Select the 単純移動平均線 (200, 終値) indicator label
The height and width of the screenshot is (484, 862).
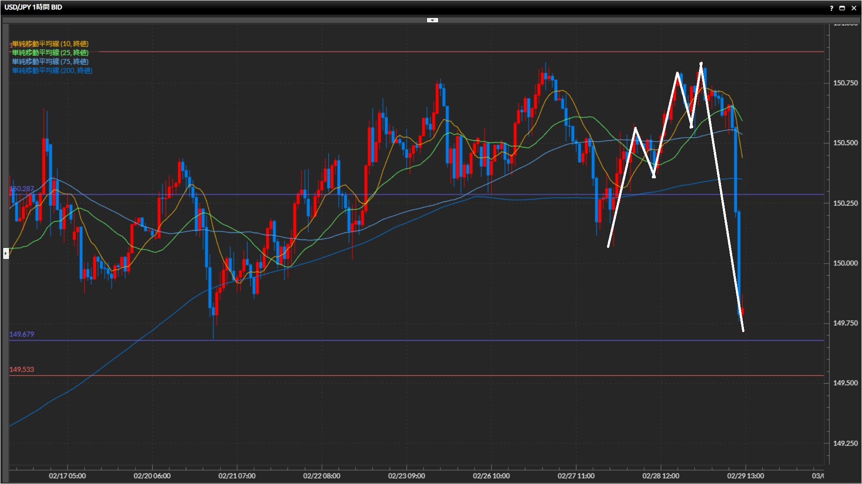click(52, 70)
